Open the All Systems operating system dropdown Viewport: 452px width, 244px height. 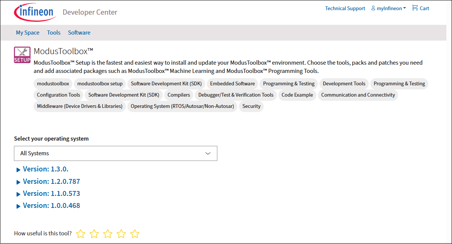[116, 153]
